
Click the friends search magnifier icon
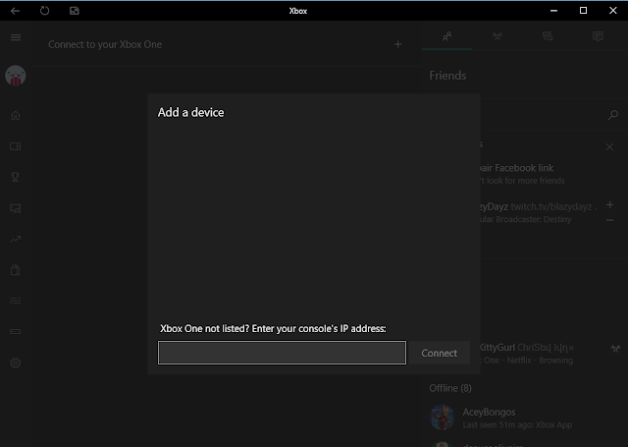[612, 116]
